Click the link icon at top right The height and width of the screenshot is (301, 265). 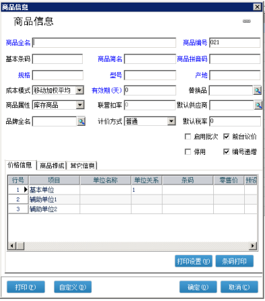247,21
